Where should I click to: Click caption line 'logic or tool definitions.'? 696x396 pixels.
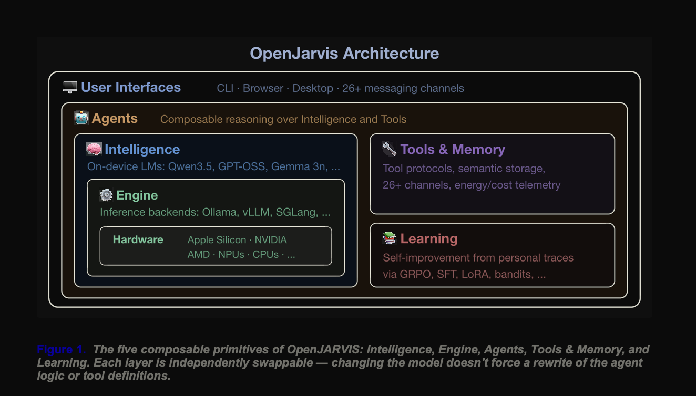(x=104, y=376)
